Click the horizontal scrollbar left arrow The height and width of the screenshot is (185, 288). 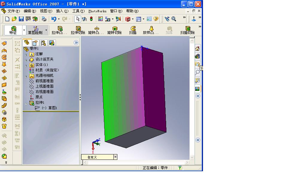coord(85,163)
